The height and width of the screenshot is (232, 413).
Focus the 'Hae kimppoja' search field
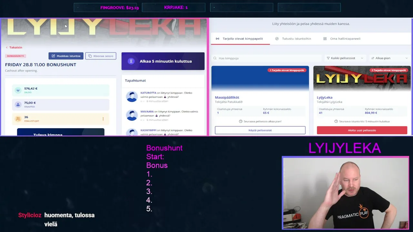(x=266, y=58)
